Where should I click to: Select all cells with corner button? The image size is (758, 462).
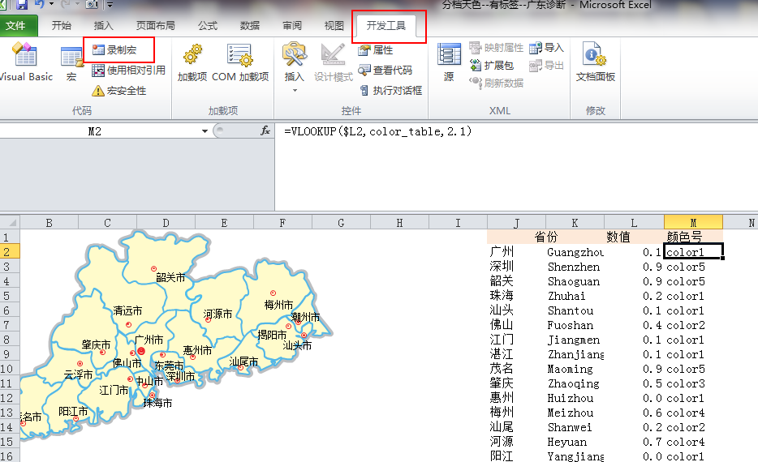10,223
